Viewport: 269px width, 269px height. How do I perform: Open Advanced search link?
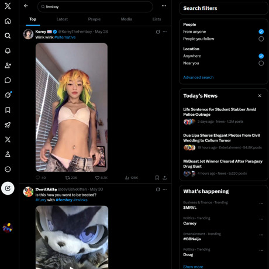coord(198,77)
